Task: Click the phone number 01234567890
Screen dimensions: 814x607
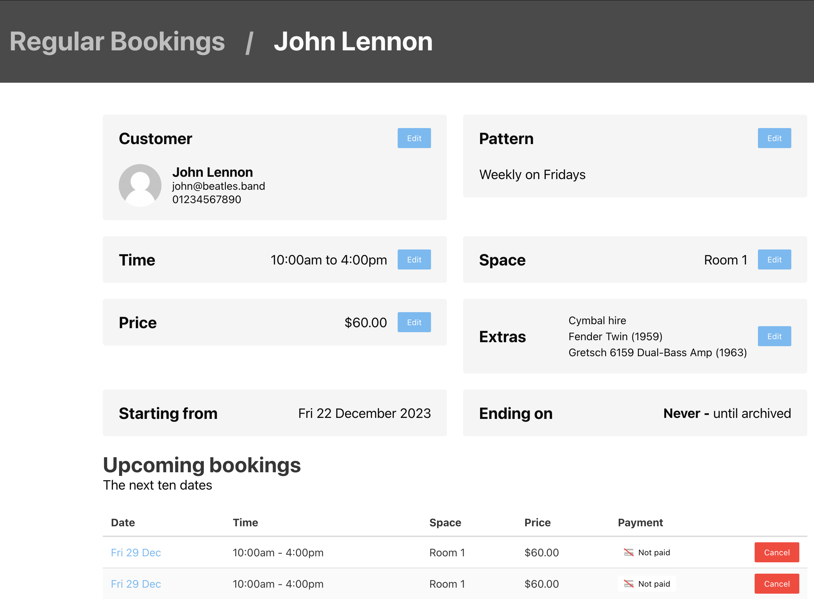Action: pos(207,199)
